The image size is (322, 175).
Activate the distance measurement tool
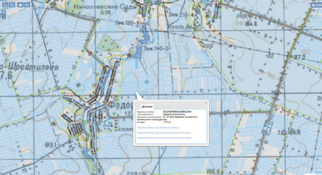(x=6, y=5)
